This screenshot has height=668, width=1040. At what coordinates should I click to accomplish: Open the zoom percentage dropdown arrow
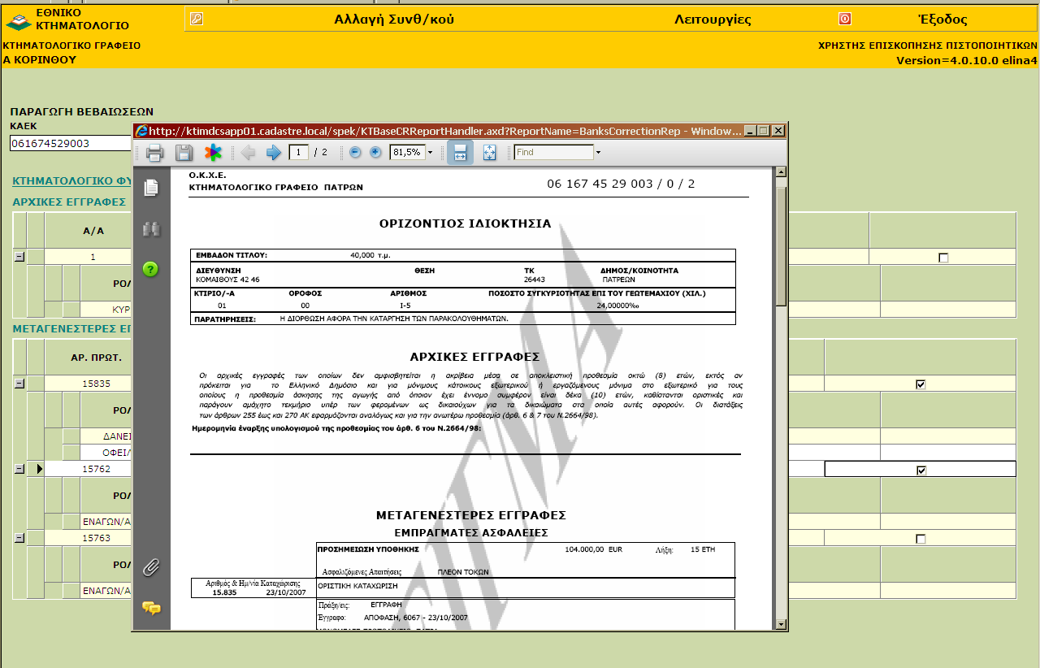[430, 152]
